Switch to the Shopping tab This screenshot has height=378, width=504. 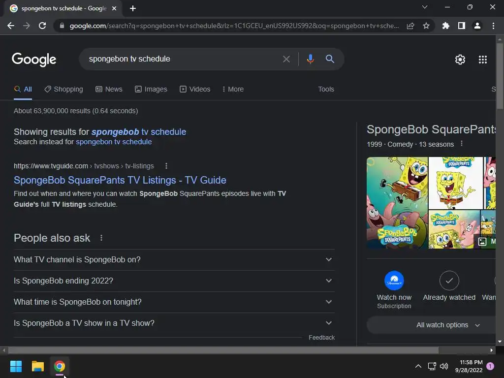[x=63, y=90]
